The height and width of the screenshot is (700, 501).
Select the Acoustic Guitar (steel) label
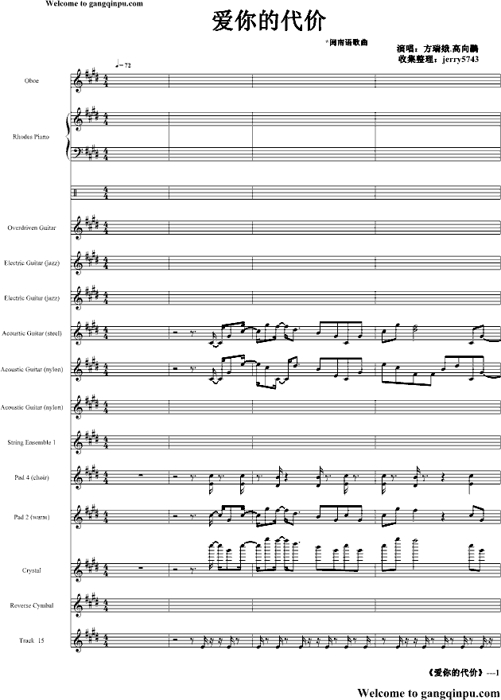(32, 333)
